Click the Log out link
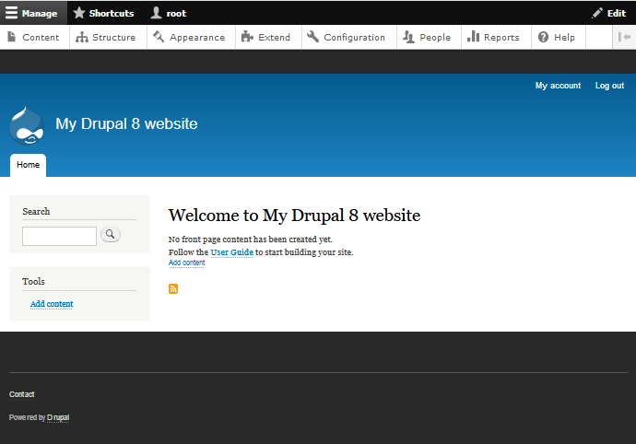Image resolution: width=636 pixels, height=444 pixels. click(609, 86)
